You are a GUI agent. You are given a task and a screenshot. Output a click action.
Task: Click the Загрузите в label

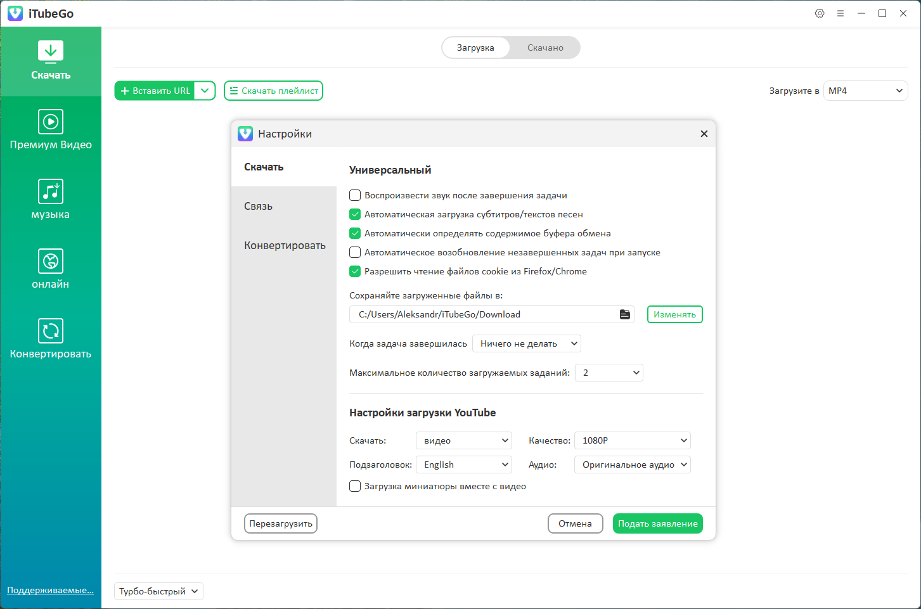(x=794, y=91)
